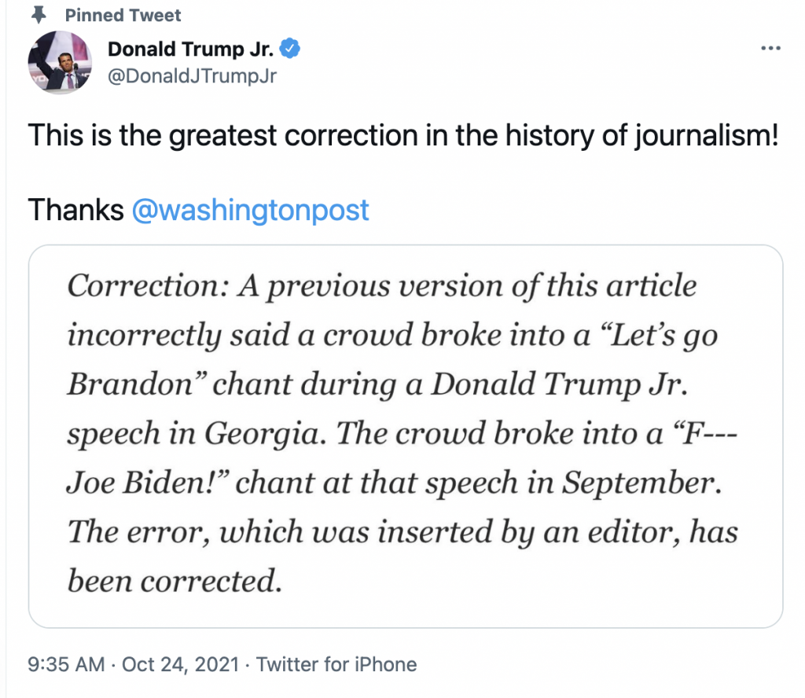Screen dimensions: 805x698
Task: Click “been corrected.” on the image's last line
Action: click(x=175, y=581)
